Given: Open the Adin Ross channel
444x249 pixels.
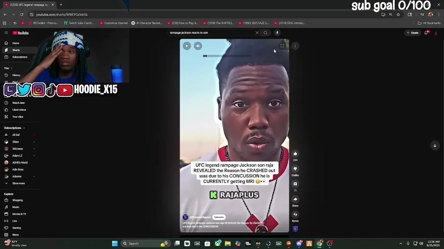Looking at the screenshot, I should pos(19,169).
